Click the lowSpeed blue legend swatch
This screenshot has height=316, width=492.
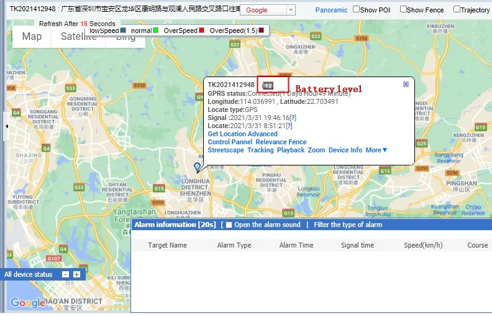pyautogui.click(x=123, y=30)
